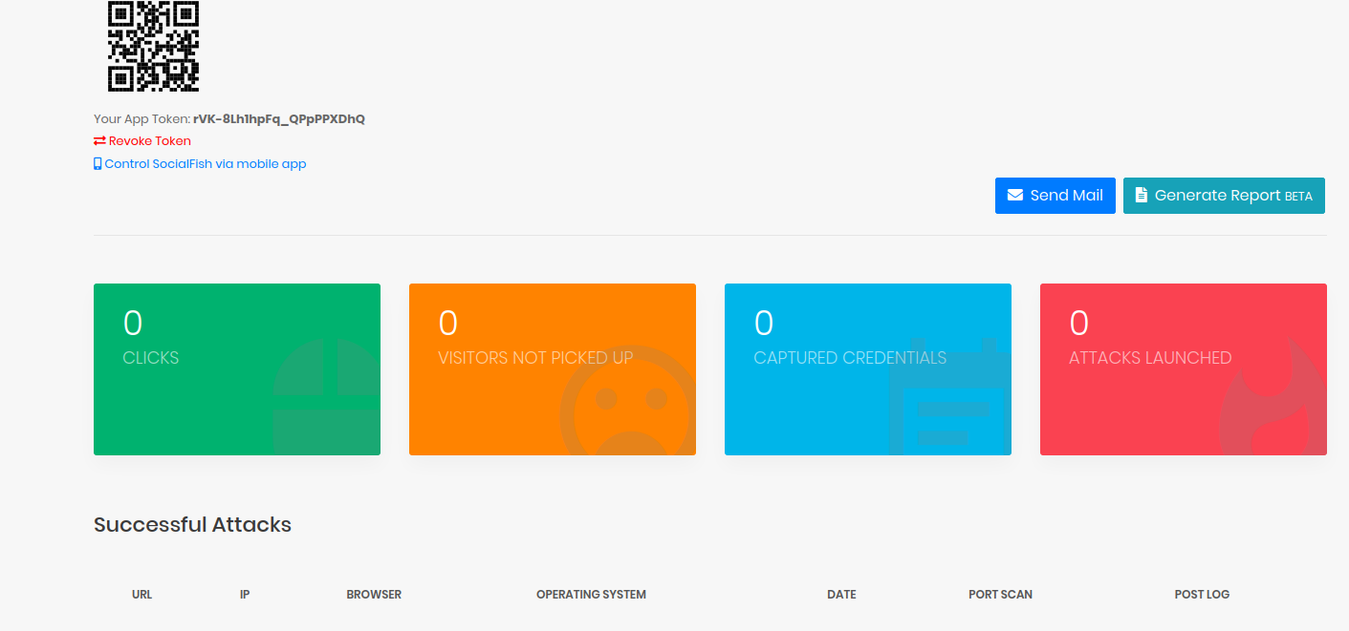Click the URL column header
This screenshot has height=631, width=1349.
[x=142, y=595]
